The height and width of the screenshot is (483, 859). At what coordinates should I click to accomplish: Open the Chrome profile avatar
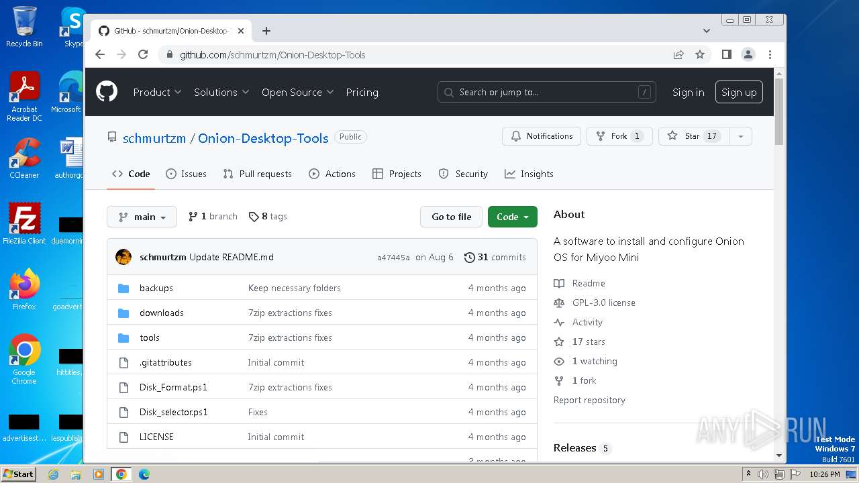pos(748,54)
